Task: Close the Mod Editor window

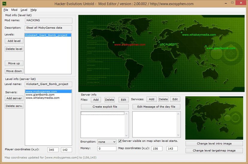Action: (241, 3)
